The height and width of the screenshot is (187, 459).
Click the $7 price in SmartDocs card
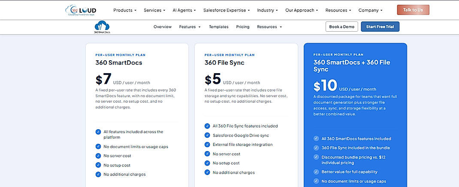(x=104, y=79)
